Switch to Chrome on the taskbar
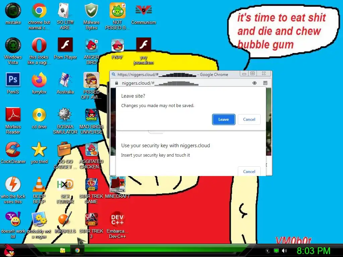The width and height of the screenshot is (343, 257). pyautogui.click(x=77, y=250)
